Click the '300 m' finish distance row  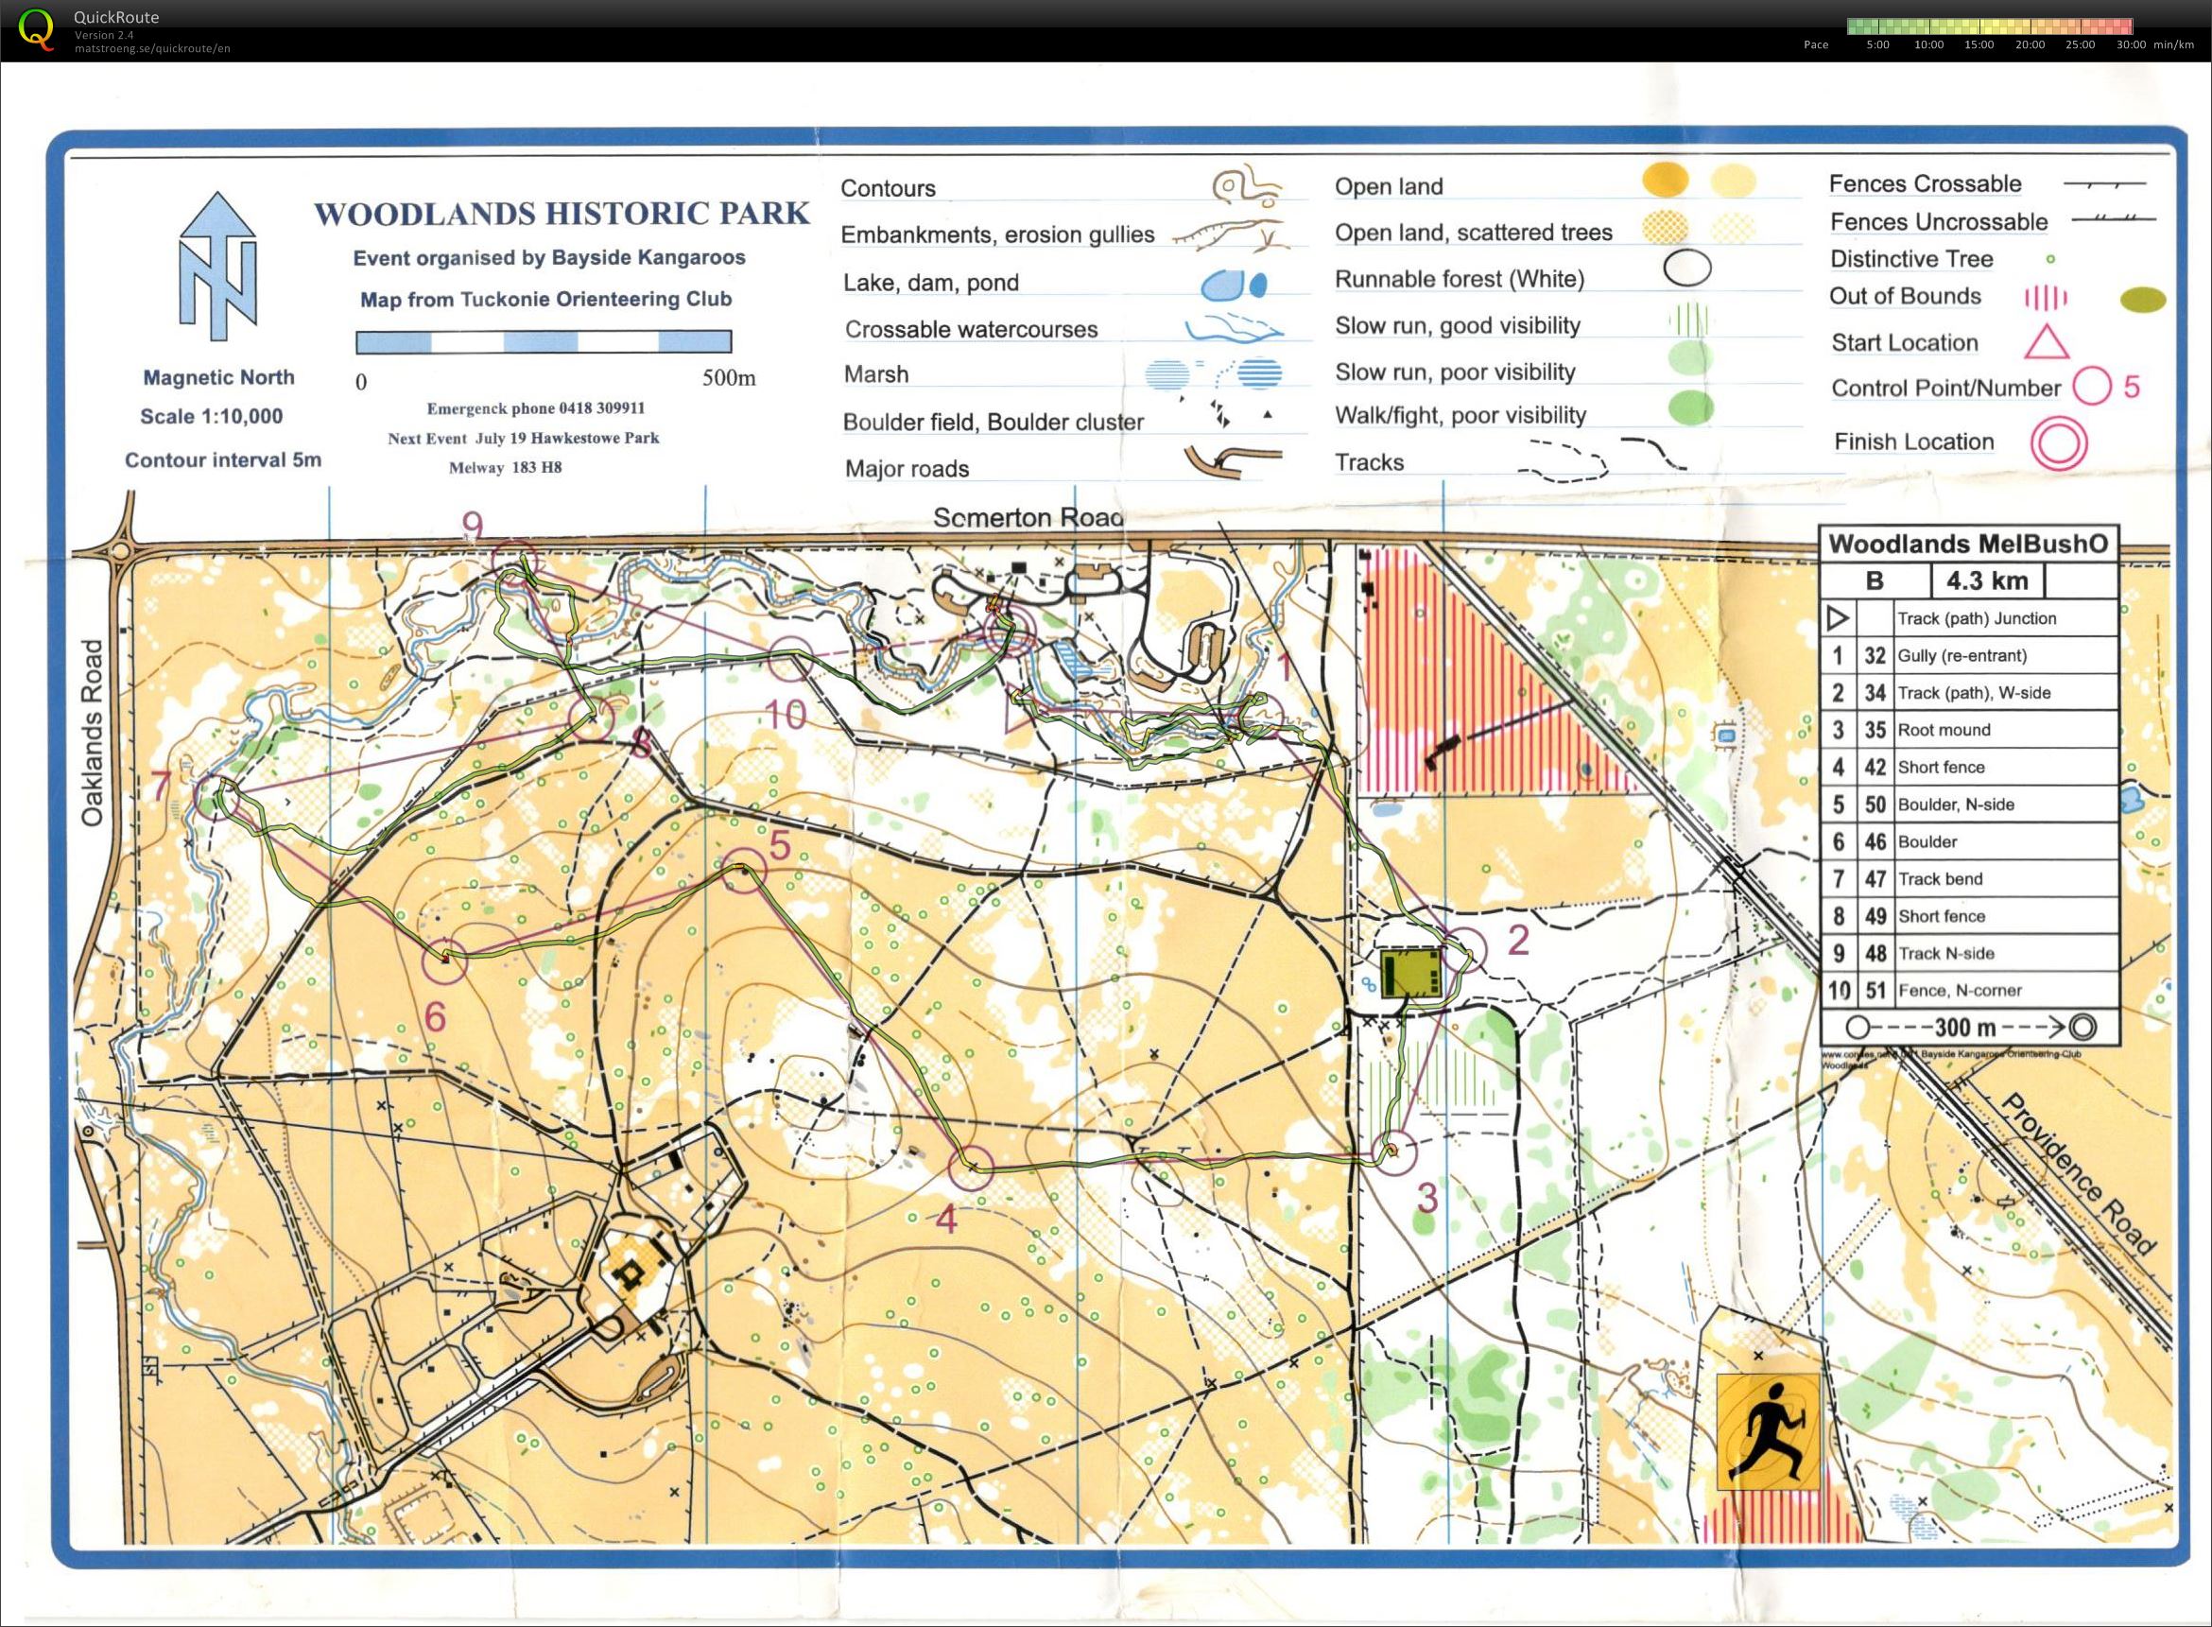(x=1969, y=1028)
